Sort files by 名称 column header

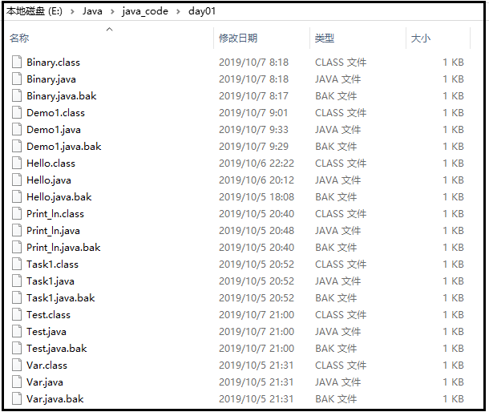[x=19, y=38]
